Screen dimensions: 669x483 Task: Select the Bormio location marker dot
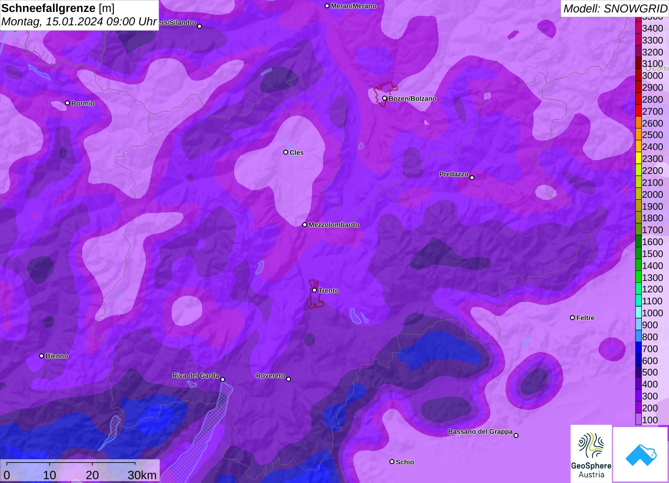[67, 103]
